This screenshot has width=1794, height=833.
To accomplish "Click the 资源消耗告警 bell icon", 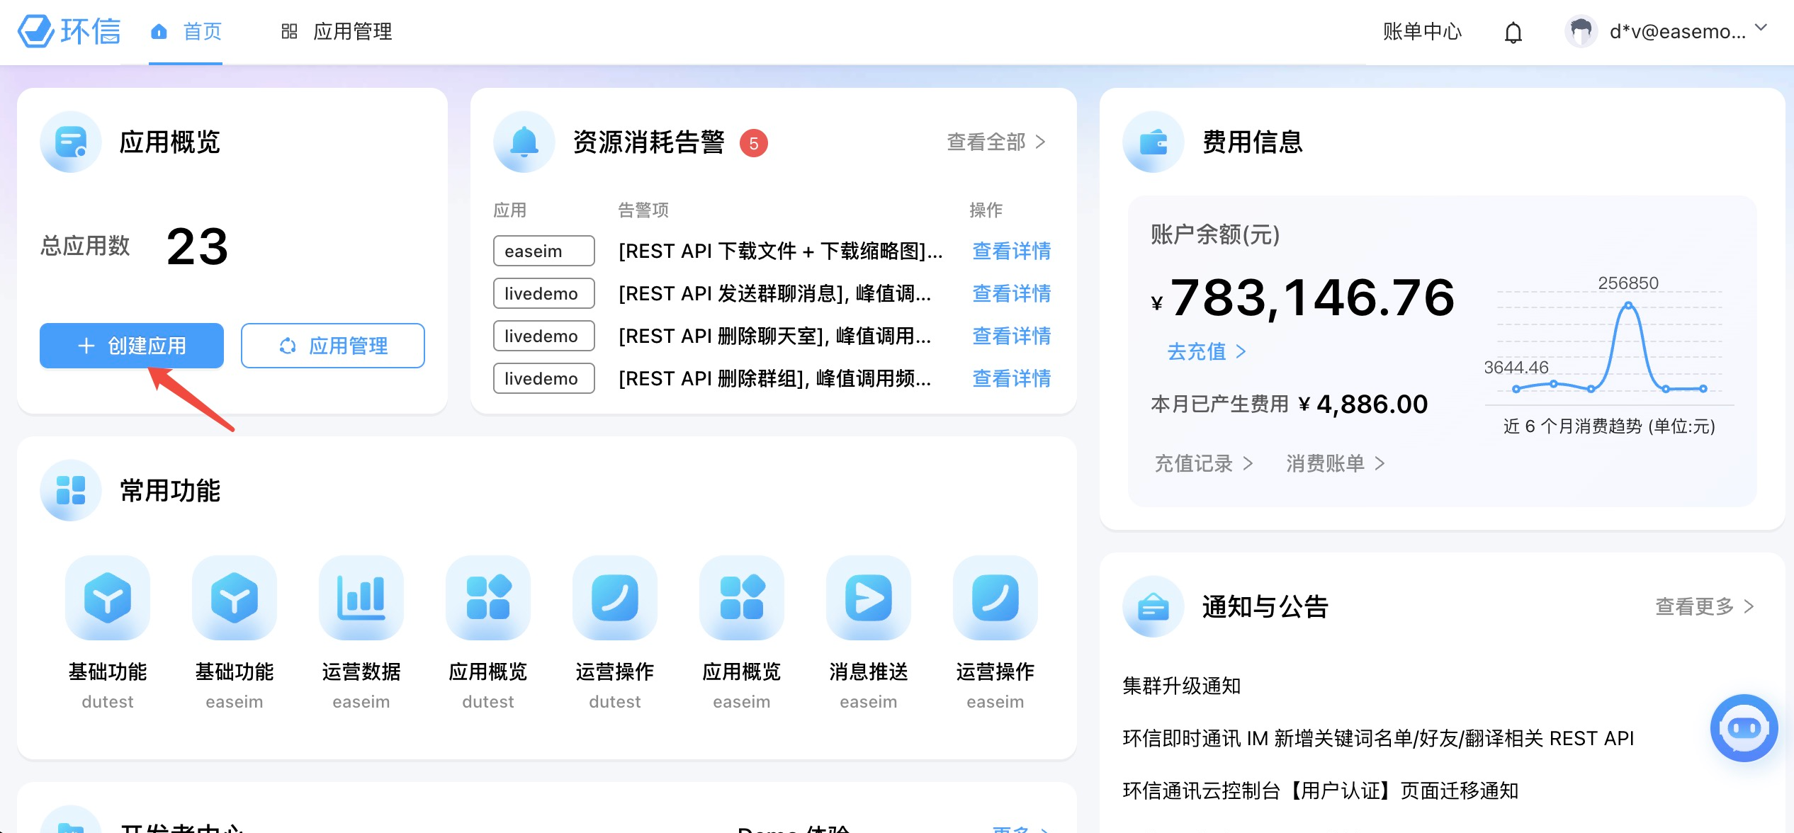I will (x=523, y=142).
